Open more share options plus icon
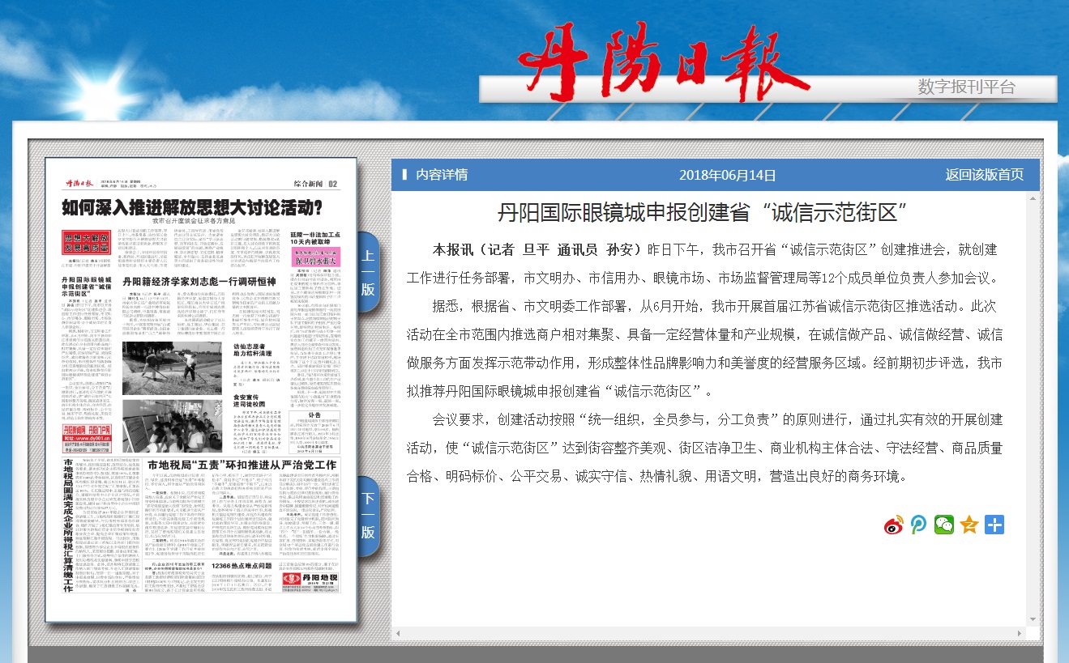 (x=994, y=525)
